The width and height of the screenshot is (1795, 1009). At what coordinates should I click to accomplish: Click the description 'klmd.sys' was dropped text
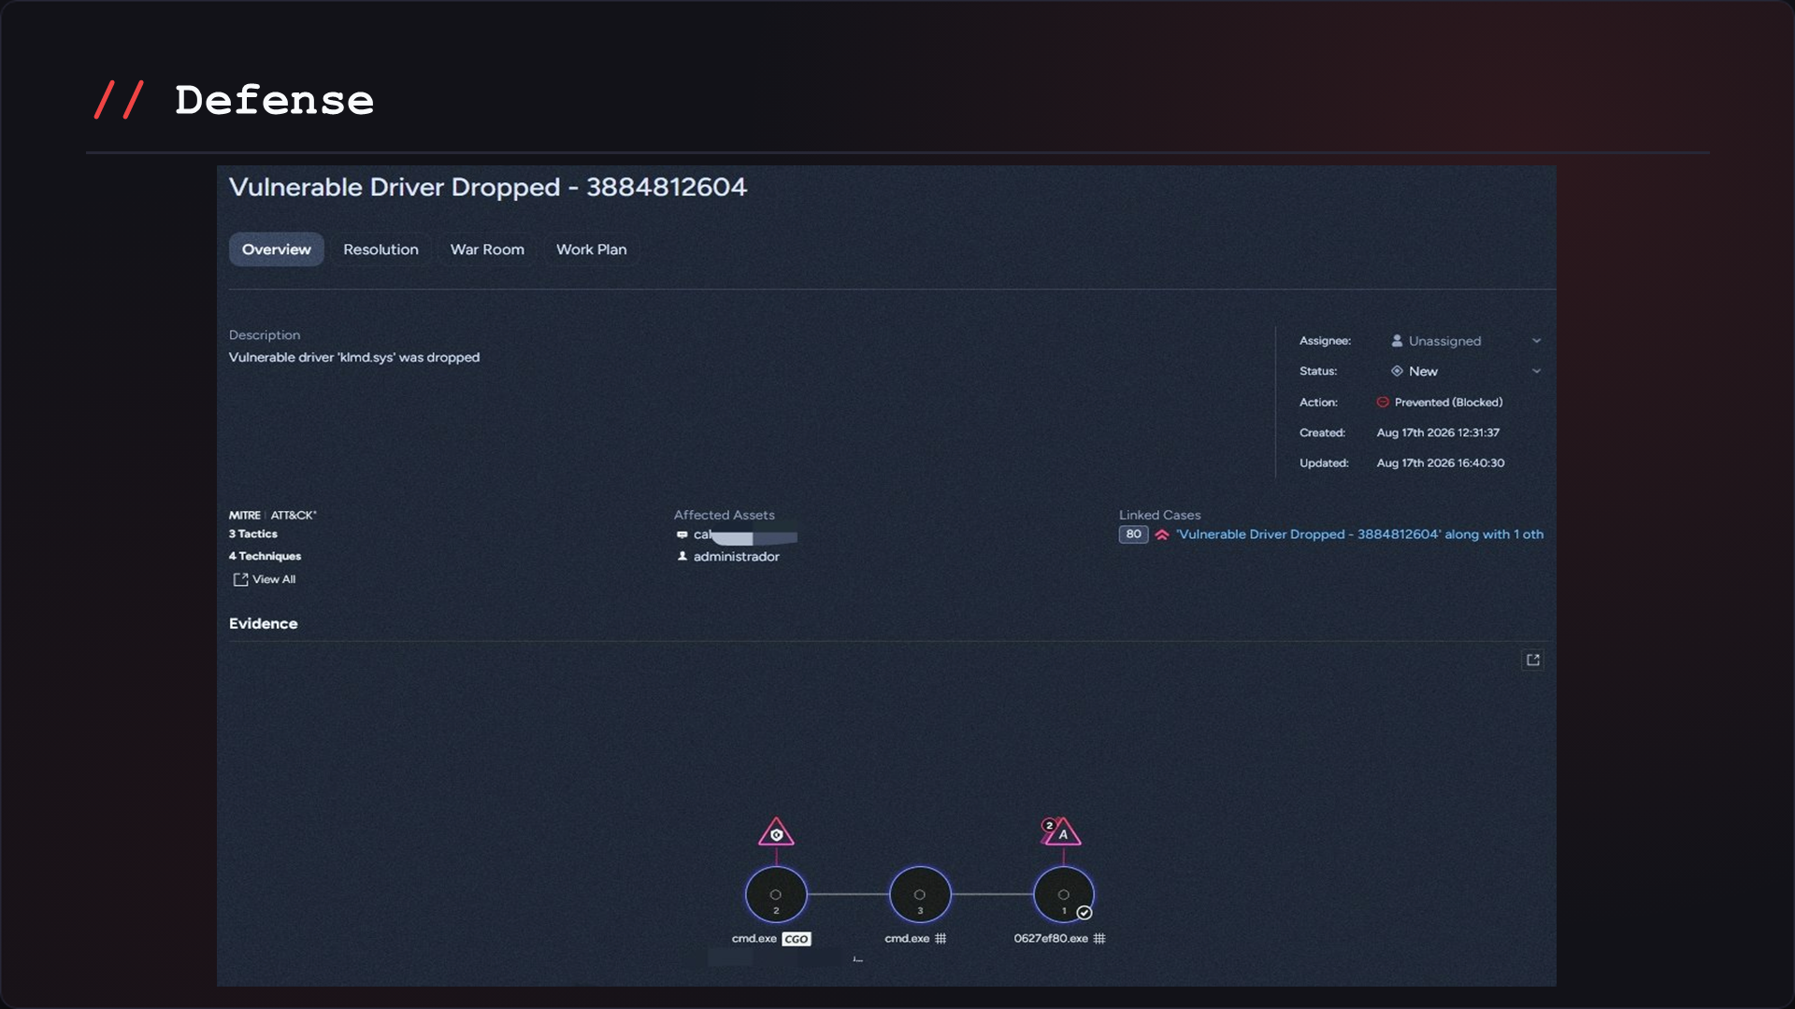(354, 357)
